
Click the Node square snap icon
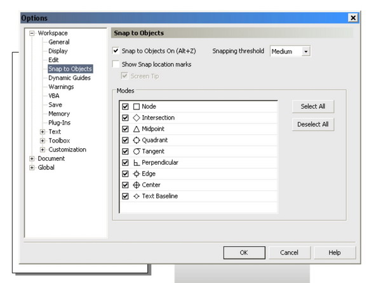tap(137, 107)
